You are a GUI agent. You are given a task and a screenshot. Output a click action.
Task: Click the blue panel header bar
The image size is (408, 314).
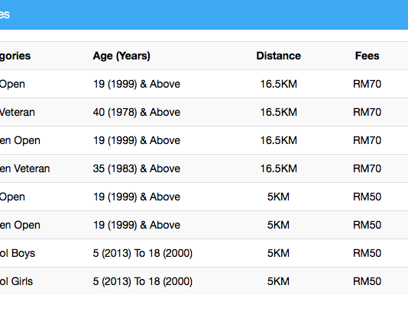(204, 14)
